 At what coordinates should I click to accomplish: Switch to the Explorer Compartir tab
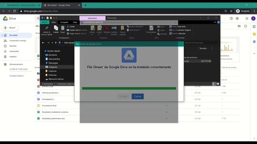coord(64,22)
